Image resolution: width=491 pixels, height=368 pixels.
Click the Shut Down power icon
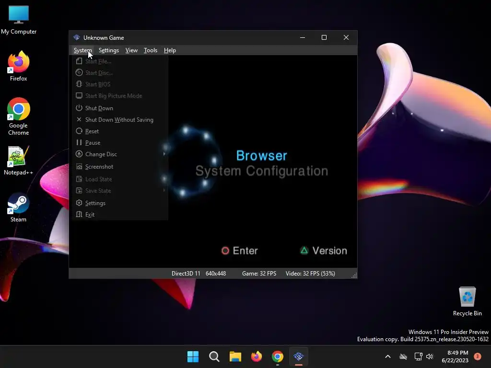(x=79, y=108)
